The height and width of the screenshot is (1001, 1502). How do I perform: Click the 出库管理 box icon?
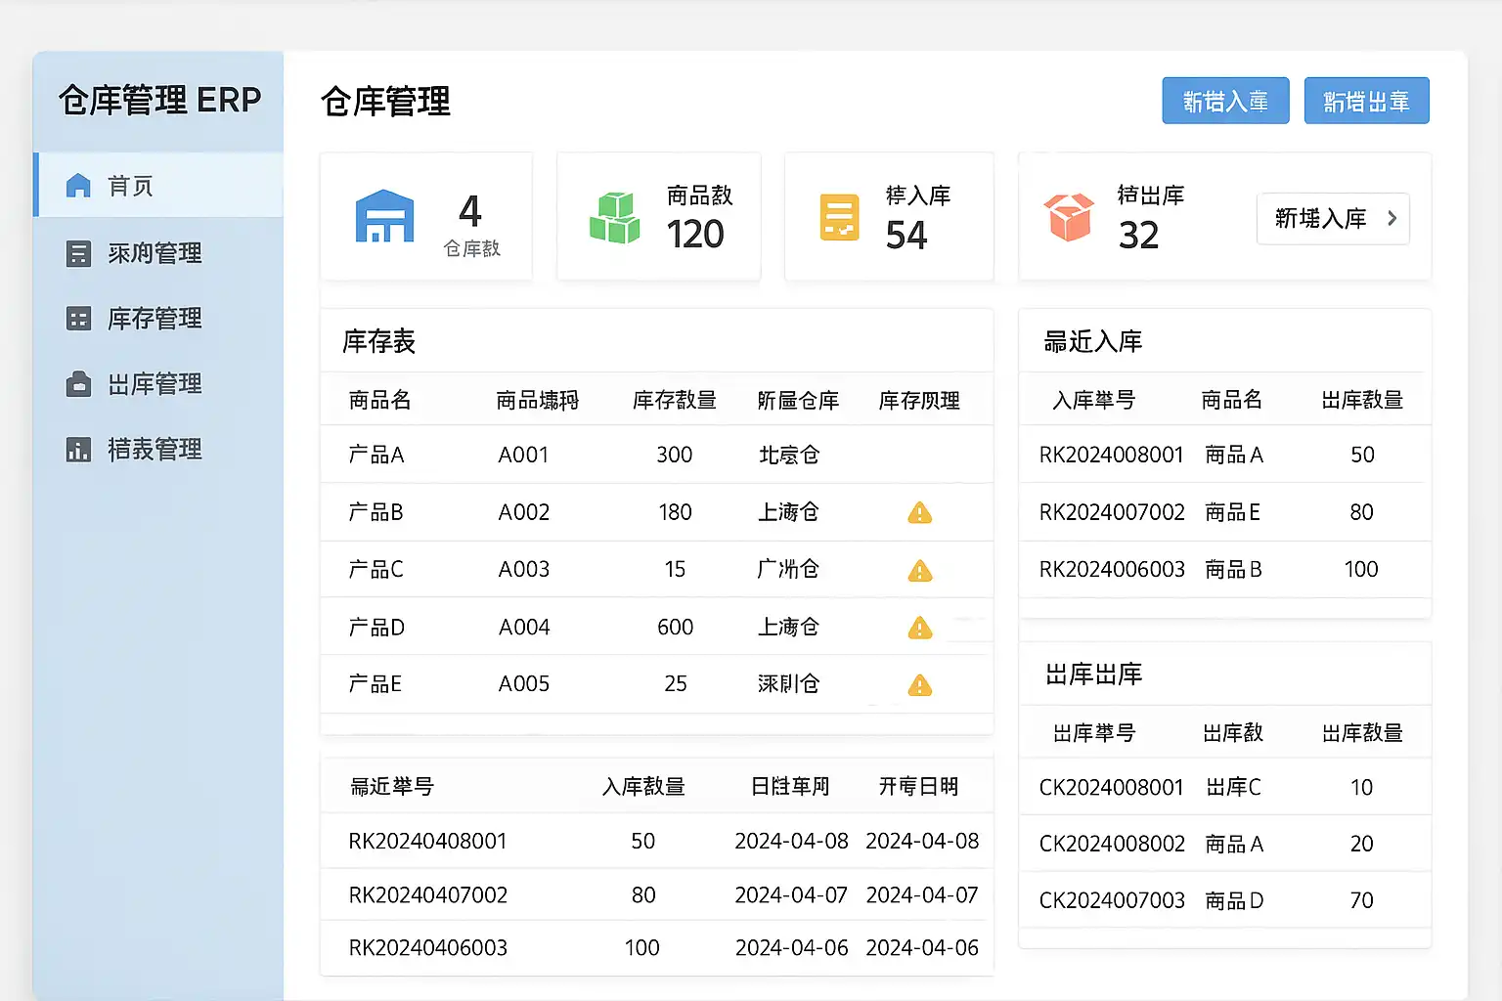click(78, 384)
